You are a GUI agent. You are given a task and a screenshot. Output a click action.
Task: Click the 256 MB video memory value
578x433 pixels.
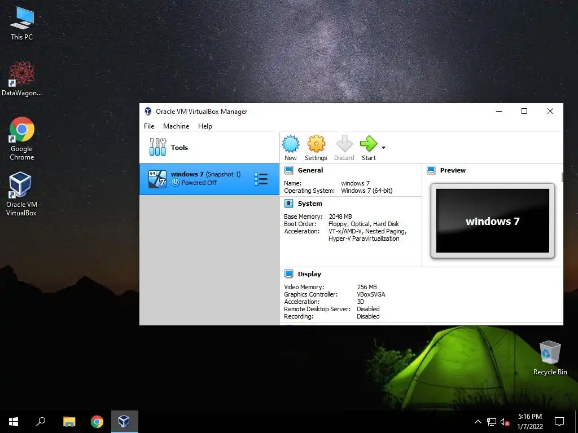click(x=367, y=287)
